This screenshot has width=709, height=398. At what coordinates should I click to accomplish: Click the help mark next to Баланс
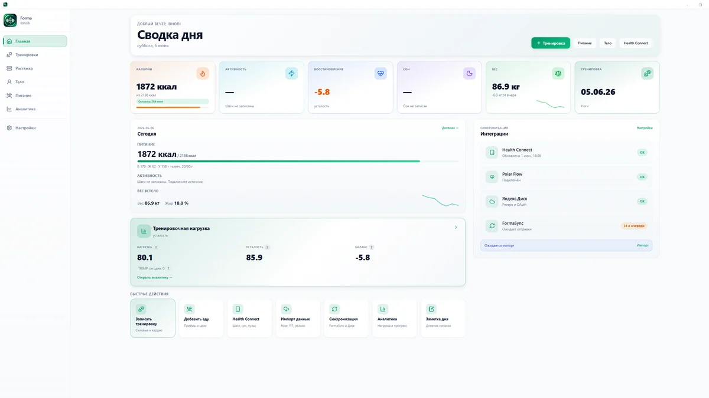coord(372,248)
